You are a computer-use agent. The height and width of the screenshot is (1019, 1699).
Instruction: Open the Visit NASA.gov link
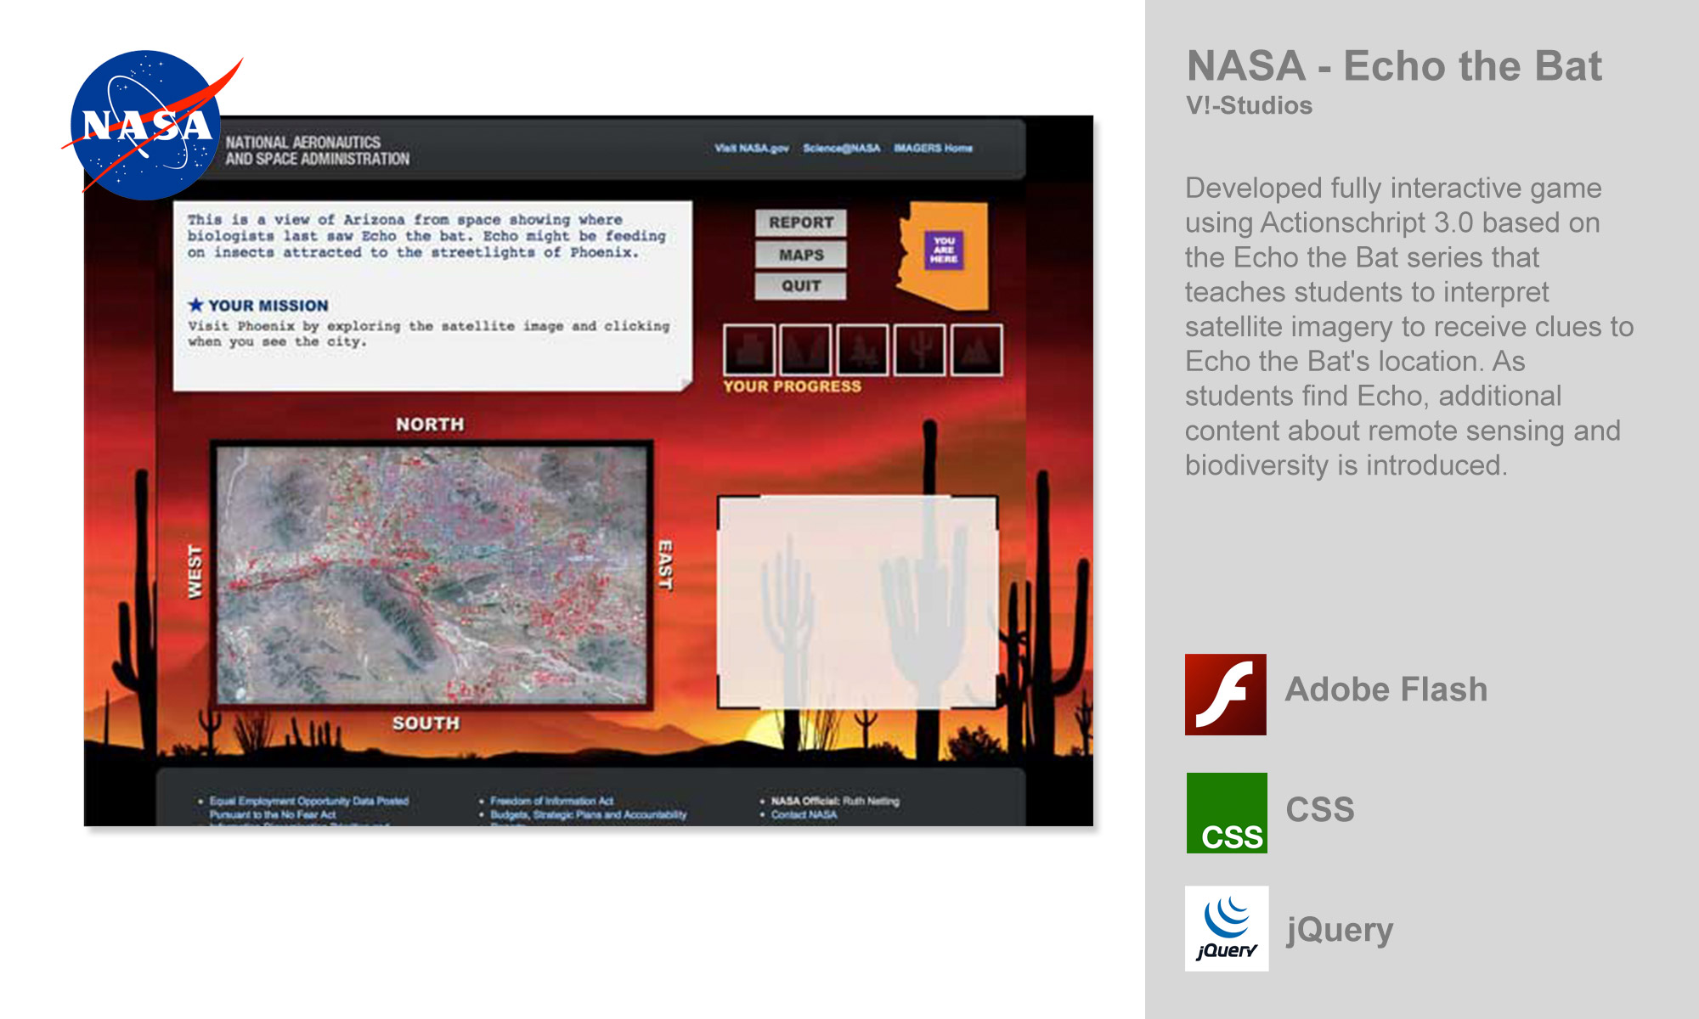(x=752, y=148)
